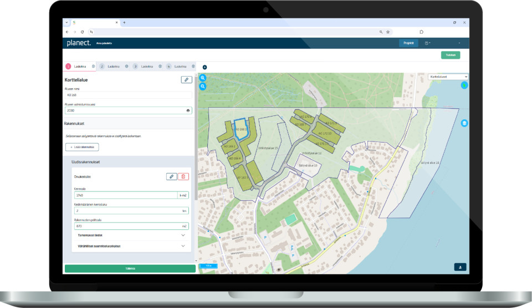This screenshot has width=532, height=308.
Task: Switch to the second Laskelma tab
Action: [x=114, y=66]
